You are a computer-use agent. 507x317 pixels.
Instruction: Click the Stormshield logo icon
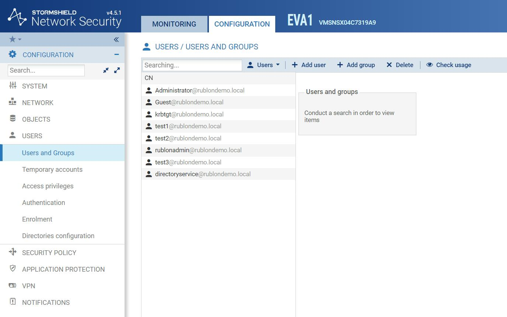coord(17,17)
